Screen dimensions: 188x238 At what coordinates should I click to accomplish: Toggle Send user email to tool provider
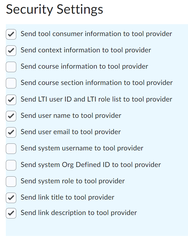[x=11, y=132]
